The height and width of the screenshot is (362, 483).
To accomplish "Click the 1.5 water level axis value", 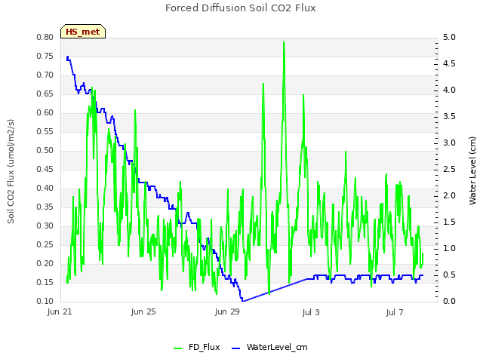I will pos(449,222).
